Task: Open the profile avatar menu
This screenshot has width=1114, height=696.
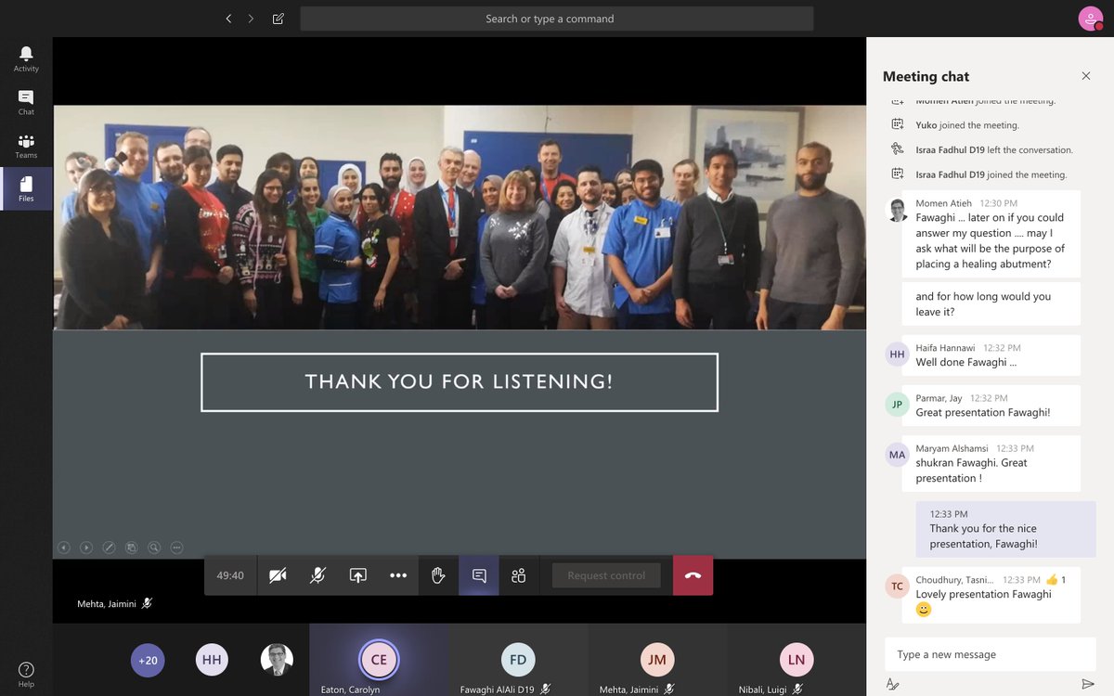Action: (1090, 19)
